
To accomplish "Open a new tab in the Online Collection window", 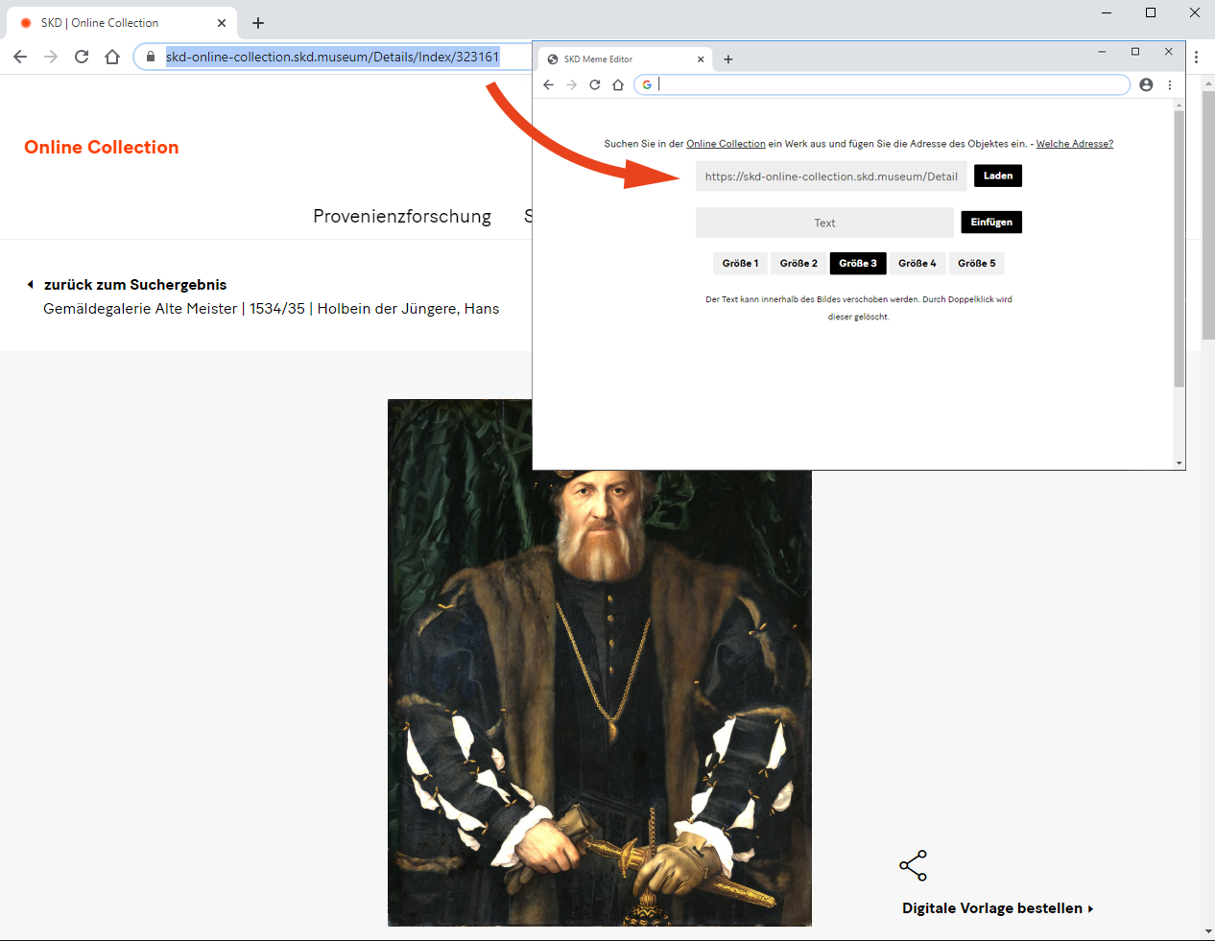I will (x=258, y=23).
